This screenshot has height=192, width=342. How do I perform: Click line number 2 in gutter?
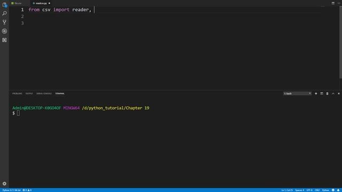[22, 17]
